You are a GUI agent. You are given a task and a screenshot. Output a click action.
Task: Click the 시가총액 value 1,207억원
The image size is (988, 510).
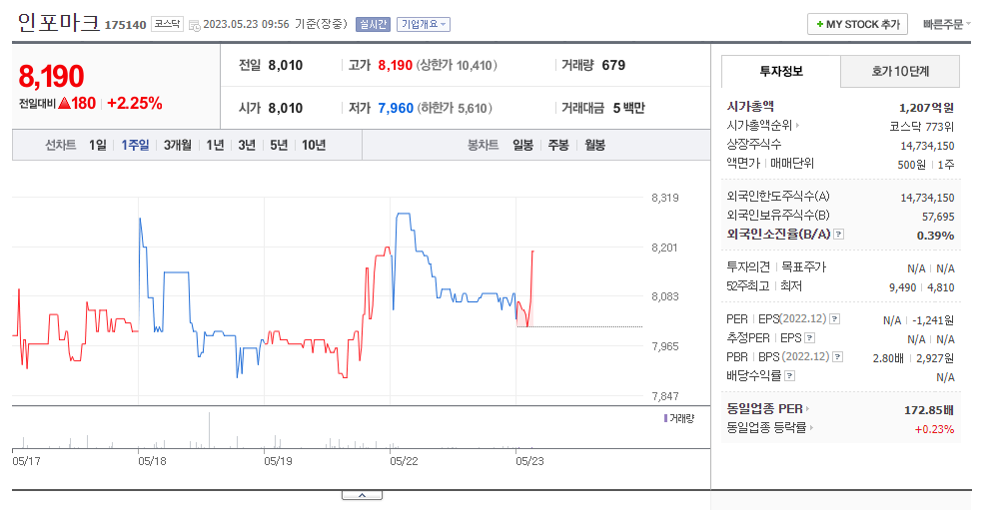926,107
